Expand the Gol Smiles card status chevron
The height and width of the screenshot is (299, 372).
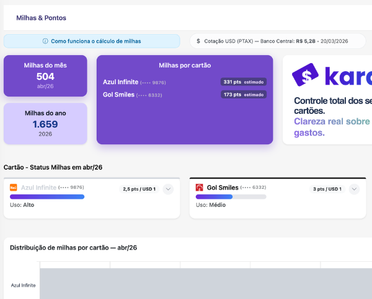(354, 189)
